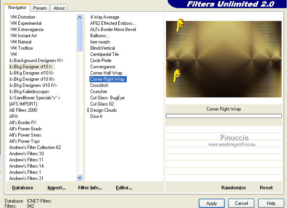Screen dimensions: 287x208
Task: Select VM Natural category
Action: coord(21,42)
